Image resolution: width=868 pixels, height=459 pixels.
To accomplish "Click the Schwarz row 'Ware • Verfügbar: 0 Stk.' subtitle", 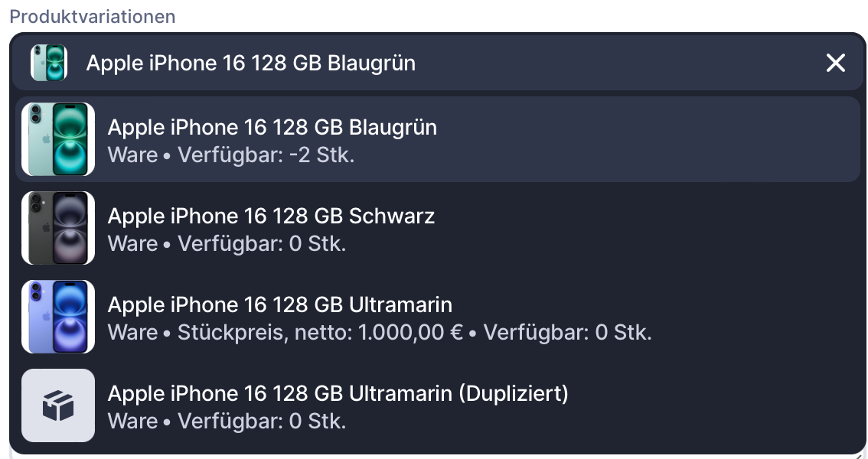I will [x=227, y=244].
